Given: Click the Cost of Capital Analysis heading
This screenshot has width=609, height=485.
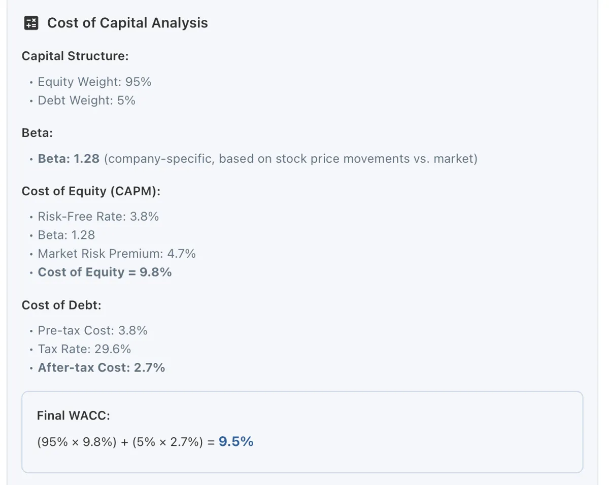Looking at the screenshot, I should click(x=127, y=23).
